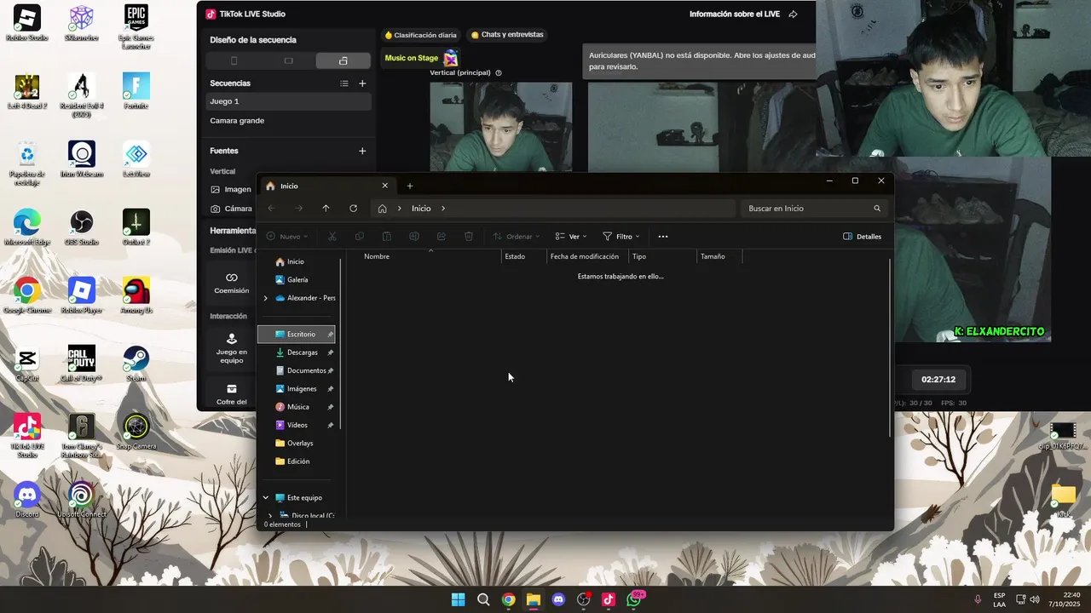The height and width of the screenshot is (613, 1091).
Task: Open Documentos in the sidebar
Action: [297, 370]
